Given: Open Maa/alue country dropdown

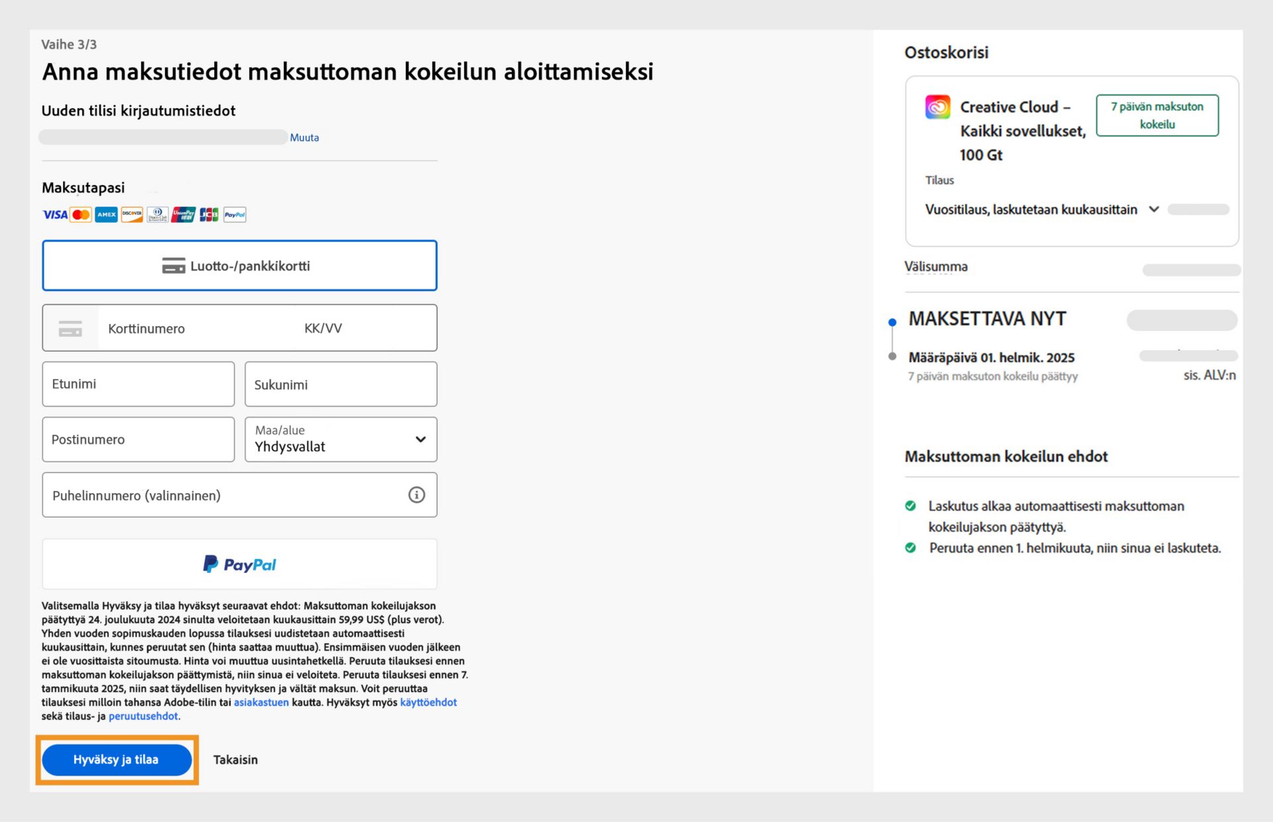Looking at the screenshot, I should point(341,440).
